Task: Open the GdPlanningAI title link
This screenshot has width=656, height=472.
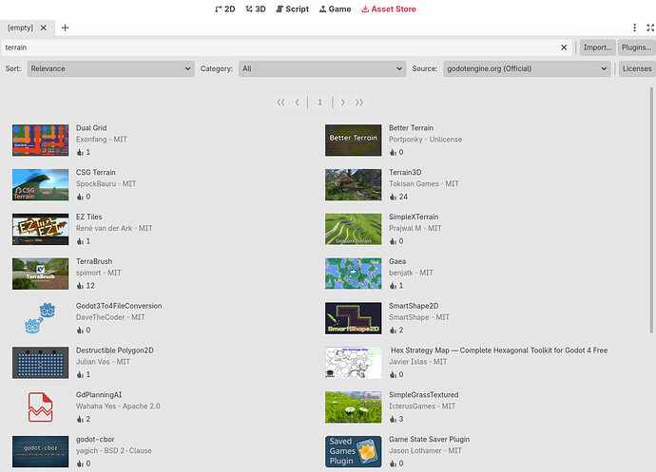Action: [99, 395]
